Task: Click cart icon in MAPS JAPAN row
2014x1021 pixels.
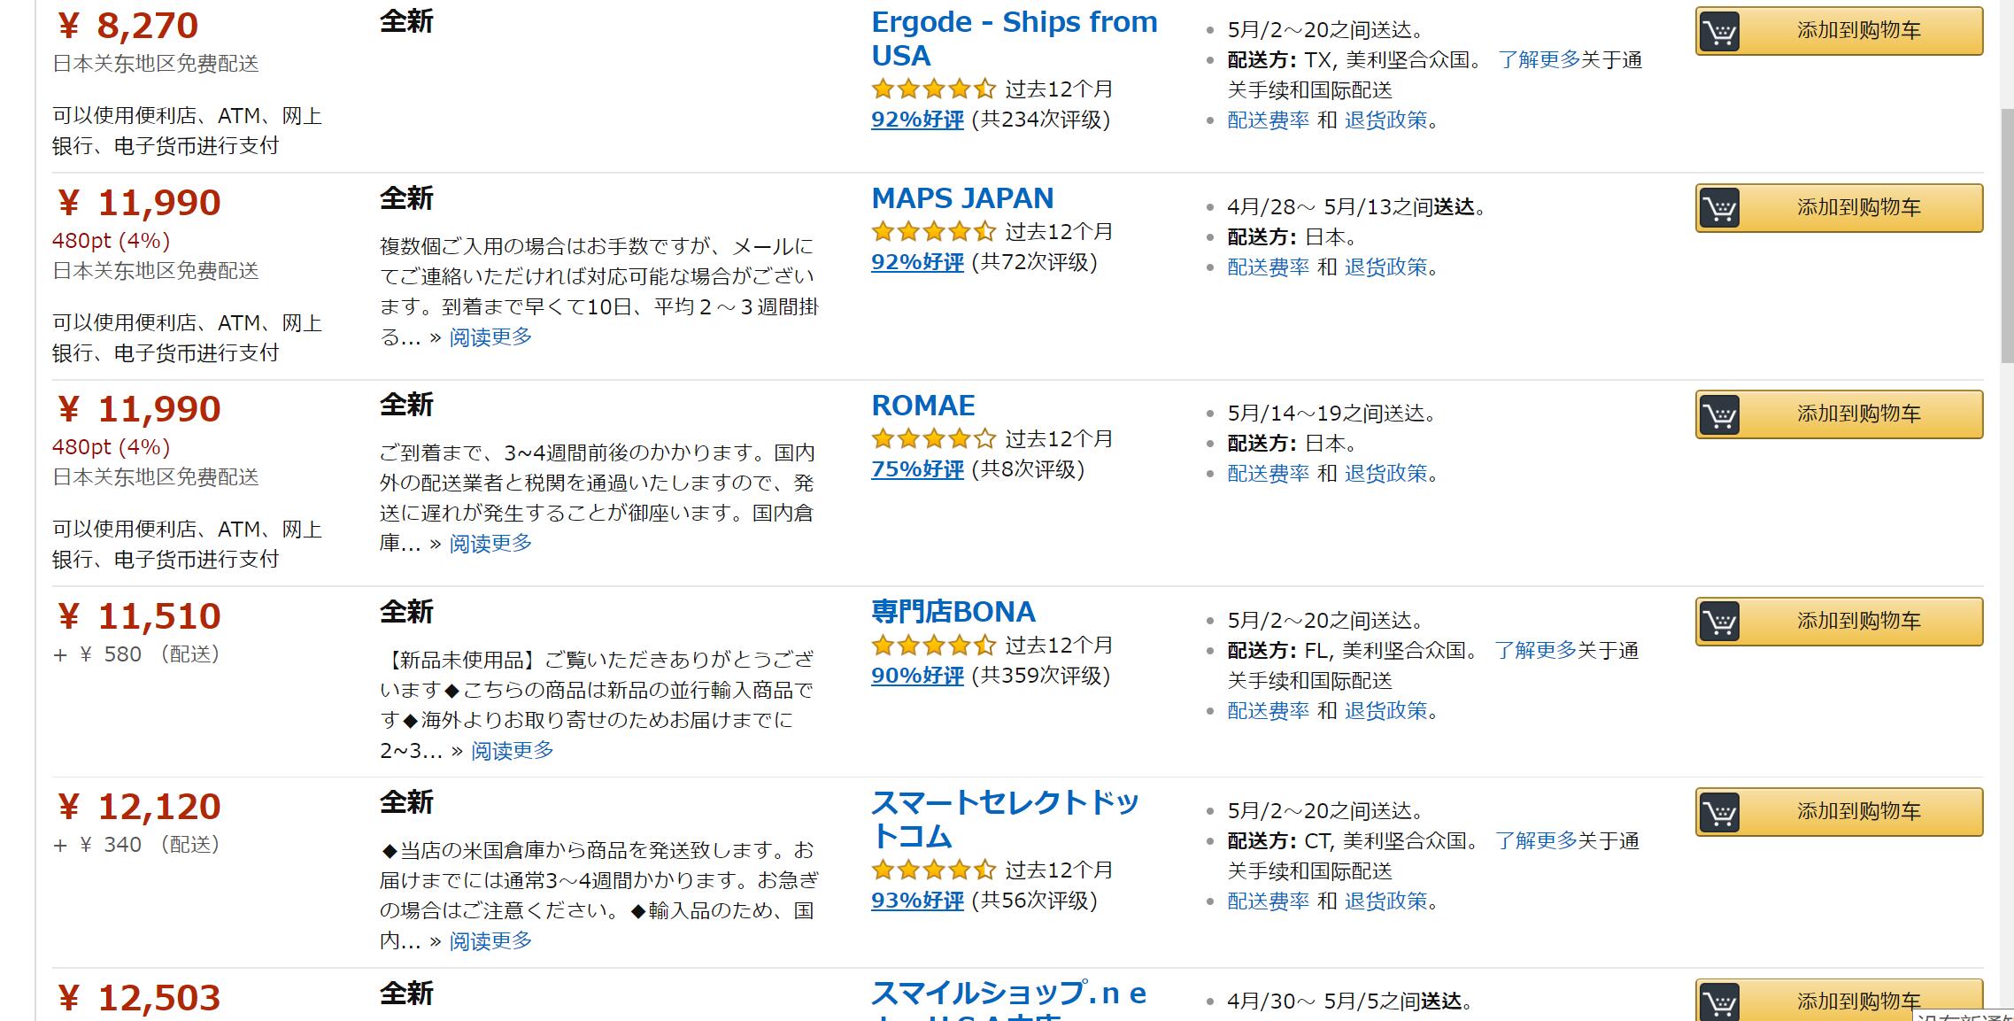Action: click(x=1719, y=208)
